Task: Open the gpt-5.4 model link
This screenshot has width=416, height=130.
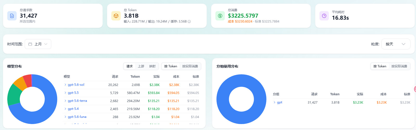Action: (73, 109)
